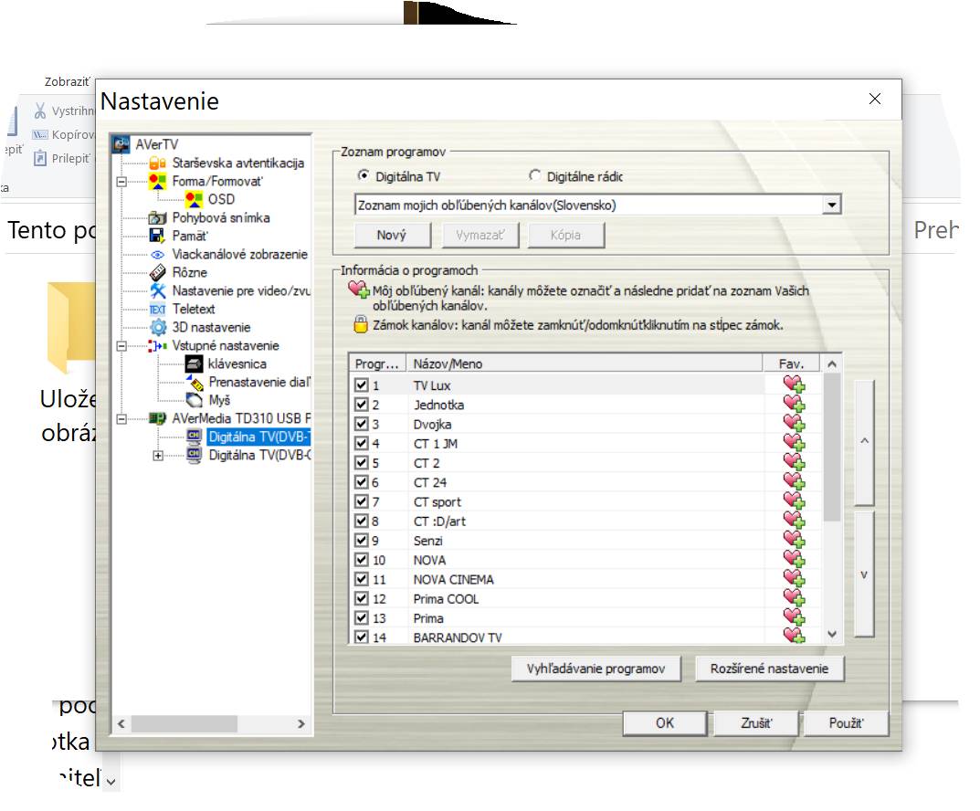980x811 pixels.
Task: Open Pohybová snímka camera icon
Action: (x=157, y=217)
